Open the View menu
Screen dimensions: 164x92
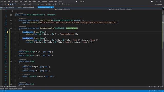tap(9, 2)
